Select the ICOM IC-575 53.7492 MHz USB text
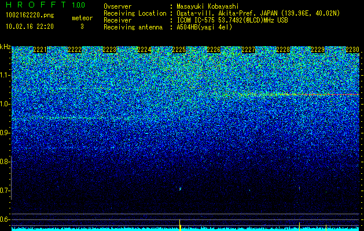The width and height of the screenshot is (364, 231). coord(232,20)
